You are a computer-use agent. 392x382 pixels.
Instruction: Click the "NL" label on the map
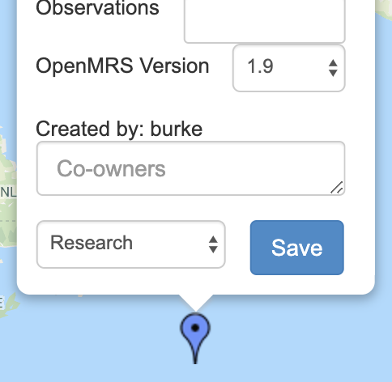point(8,192)
